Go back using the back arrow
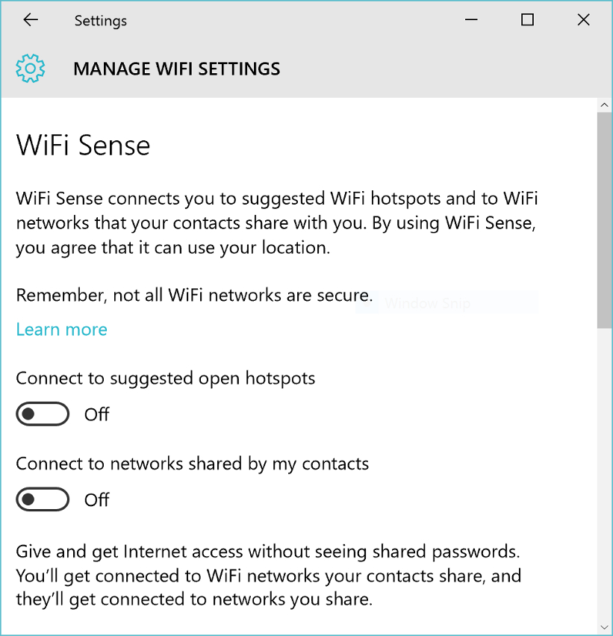This screenshot has width=613, height=636. pos(31,20)
